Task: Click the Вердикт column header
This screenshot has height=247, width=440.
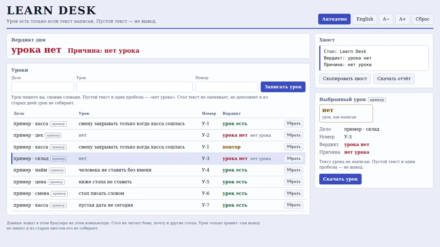Action: (x=232, y=113)
